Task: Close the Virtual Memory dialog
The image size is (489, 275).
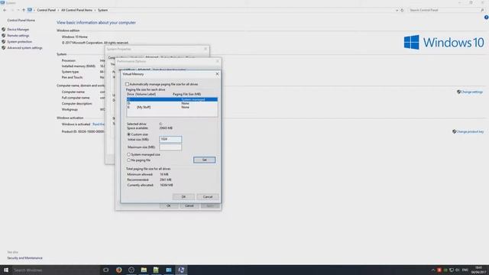Action: (x=217, y=74)
